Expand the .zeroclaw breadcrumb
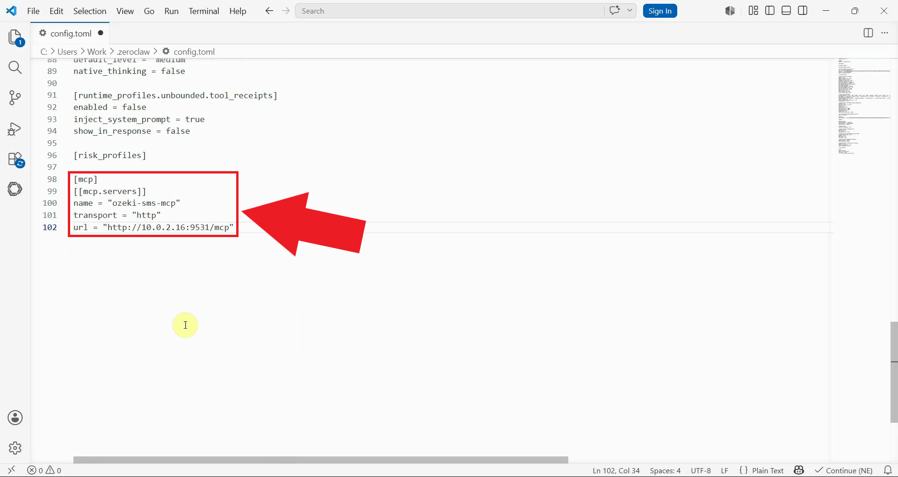 [x=133, y=51]
